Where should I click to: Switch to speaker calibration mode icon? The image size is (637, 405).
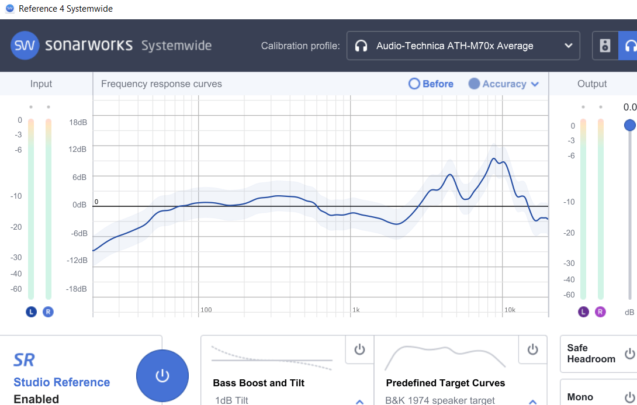tap(605, 46)
